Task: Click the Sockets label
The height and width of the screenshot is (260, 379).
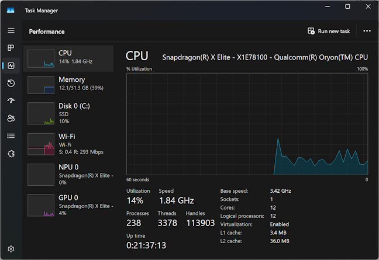Action: click(x=230, y=199)
